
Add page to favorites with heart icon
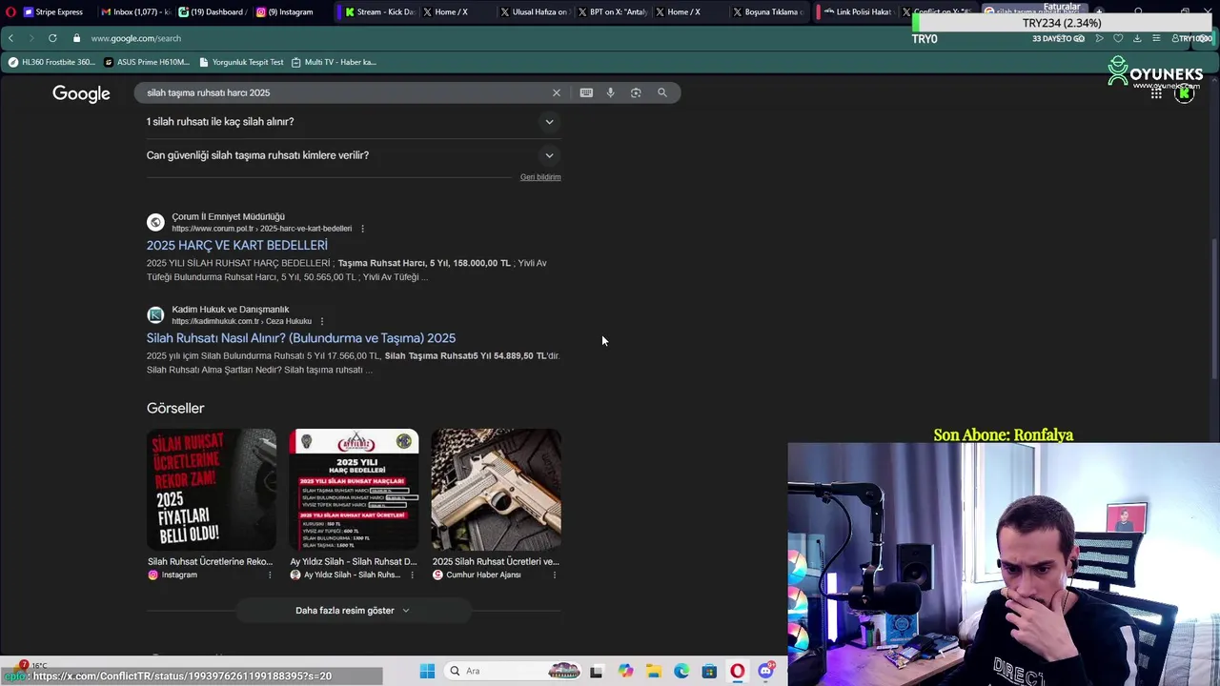1118,38
